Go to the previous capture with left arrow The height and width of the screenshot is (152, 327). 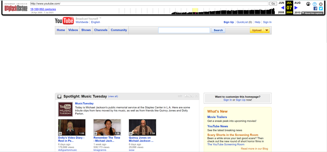coord(283,8)
